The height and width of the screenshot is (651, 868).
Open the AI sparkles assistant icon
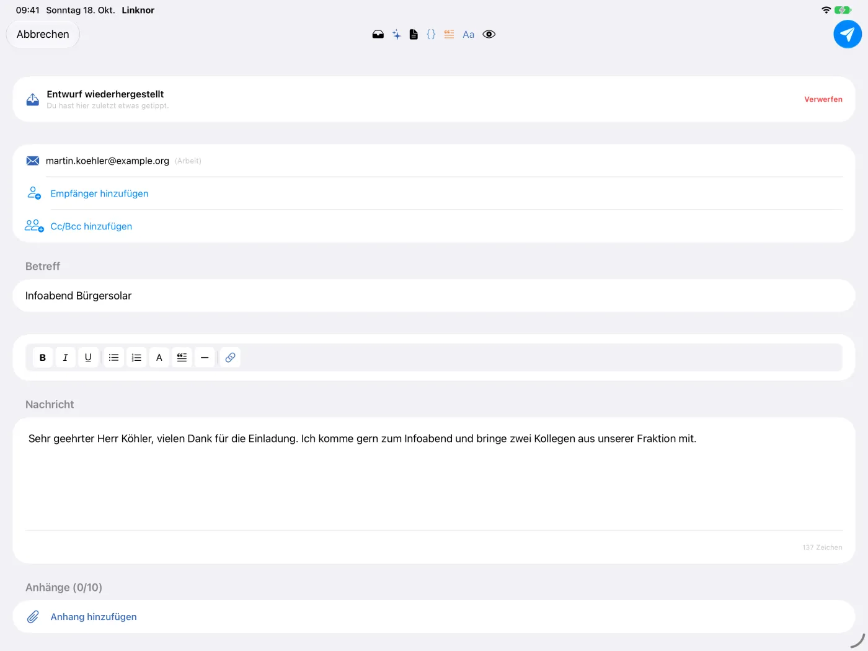click(397, 35)
